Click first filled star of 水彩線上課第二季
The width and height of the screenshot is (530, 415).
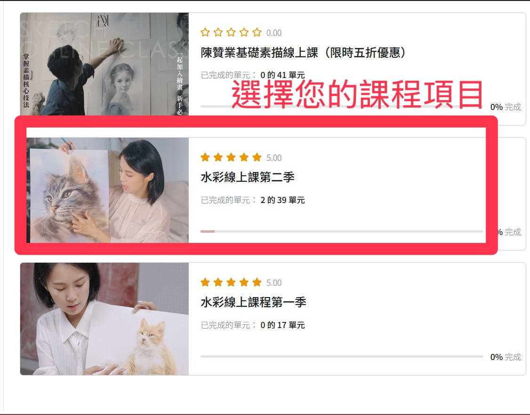pyautogui.click(x=205, y=157)
